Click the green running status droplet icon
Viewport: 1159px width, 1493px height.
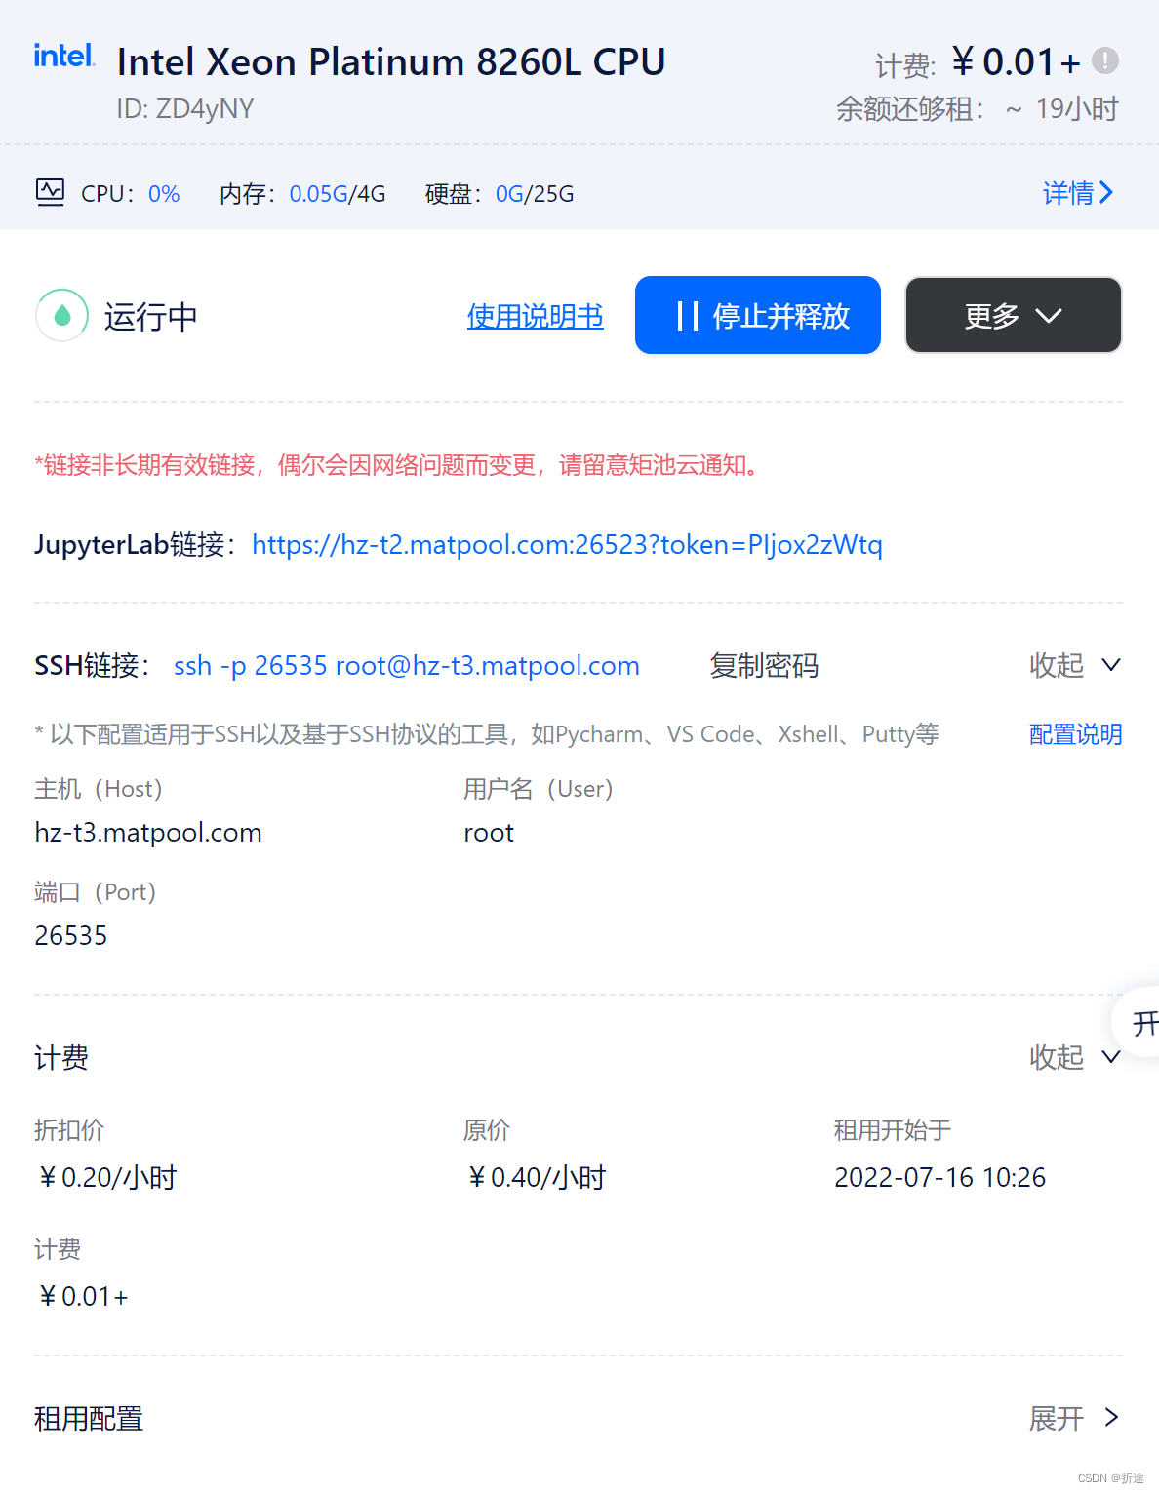(x=62, y=315)
